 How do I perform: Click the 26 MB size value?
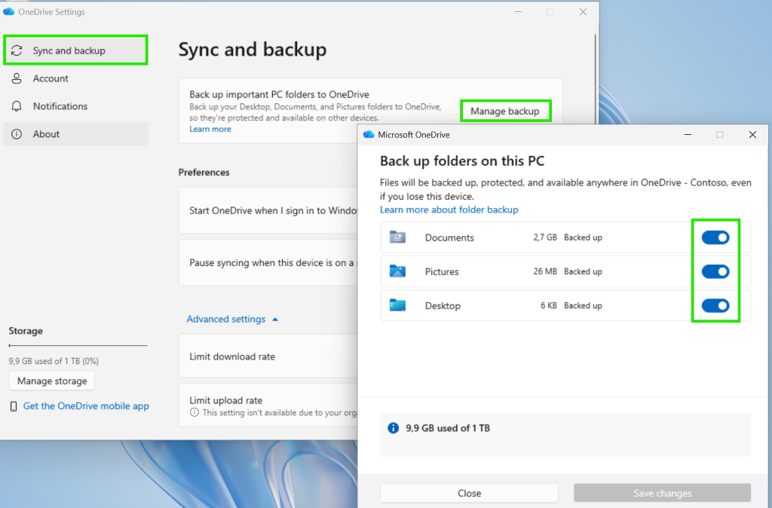point(545,271)
